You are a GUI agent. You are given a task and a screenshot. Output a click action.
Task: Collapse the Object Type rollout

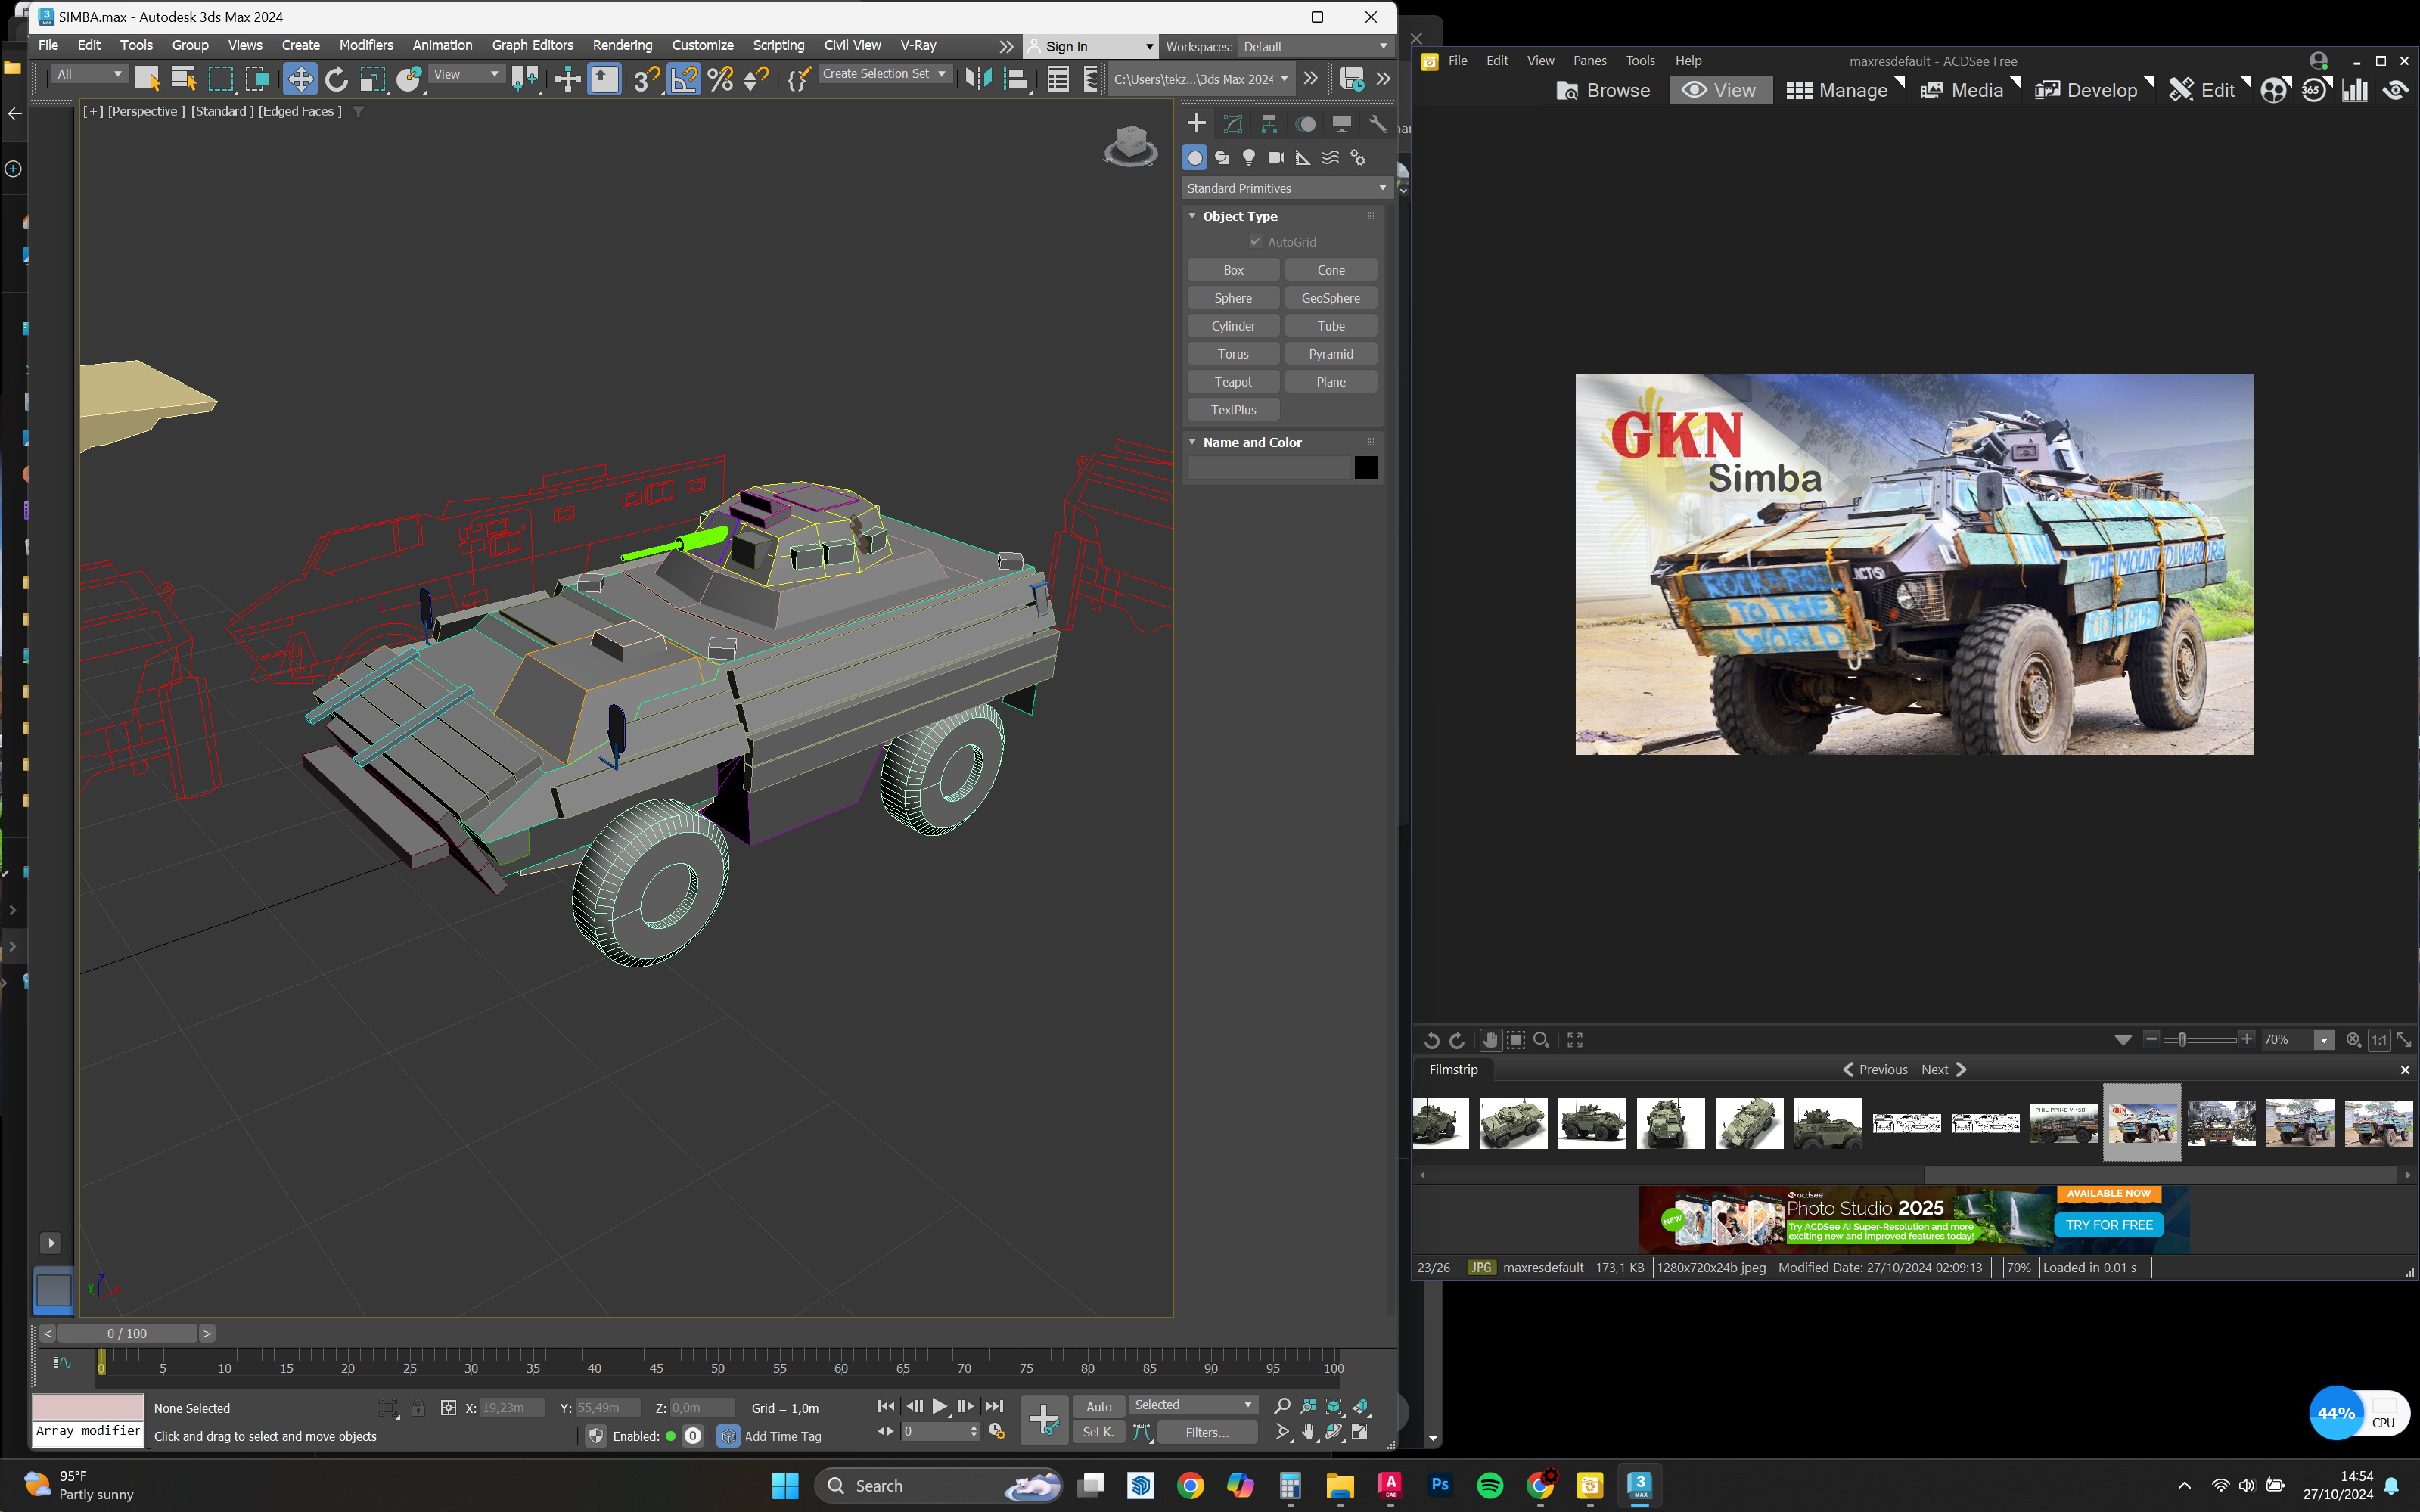(x=1192, y=216)
